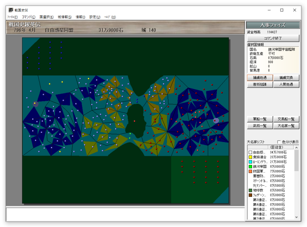Click the 鉄砲生産 value 不可
Image resolution: width=307 pixels, height=227 pixels.
coord(271,54)
